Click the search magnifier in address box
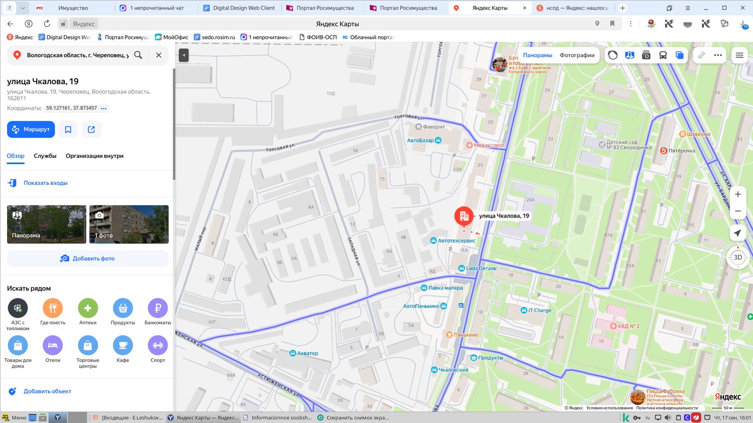 [138, 55]
